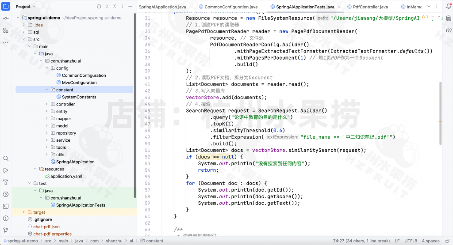The height and width of the screenshot is (245, 453).
Task: Open the Commit tool window icon
Action: click(x=6, y=18)
